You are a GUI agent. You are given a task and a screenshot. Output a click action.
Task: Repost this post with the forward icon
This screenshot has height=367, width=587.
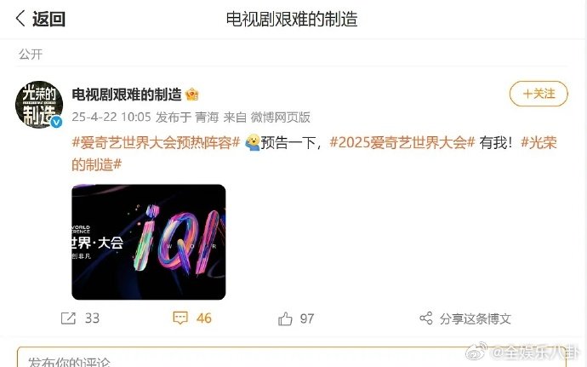(68, 318)
